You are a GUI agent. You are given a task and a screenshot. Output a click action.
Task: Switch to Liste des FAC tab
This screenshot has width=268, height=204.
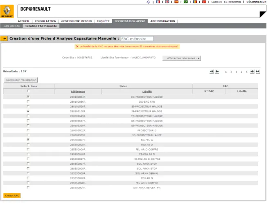click(12, 26)
